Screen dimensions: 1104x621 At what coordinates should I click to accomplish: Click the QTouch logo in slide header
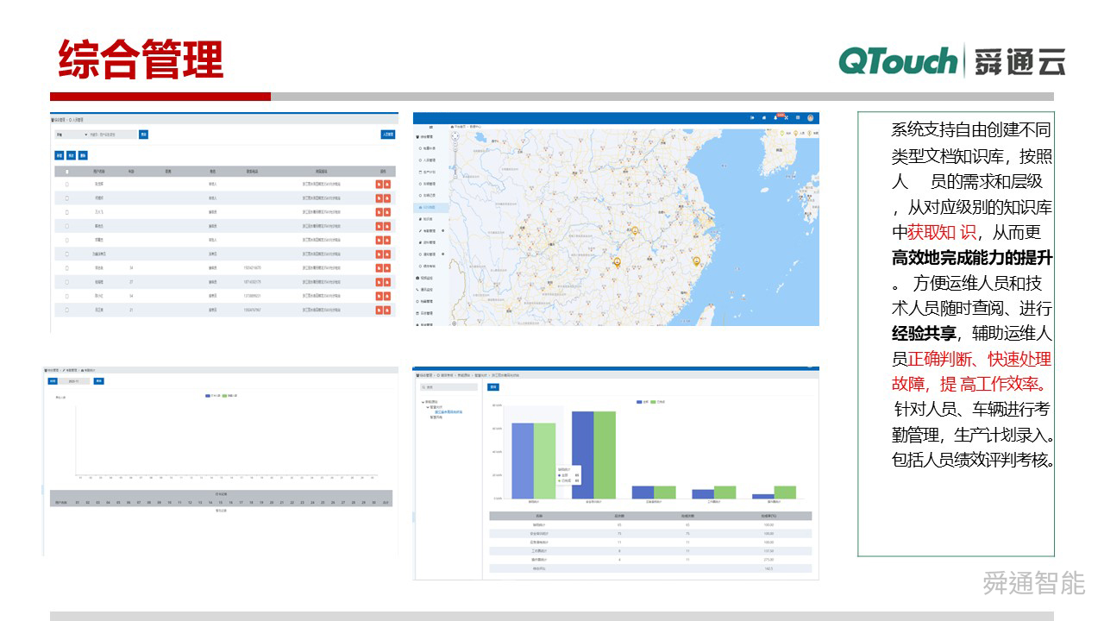click(x=897, y=62)
